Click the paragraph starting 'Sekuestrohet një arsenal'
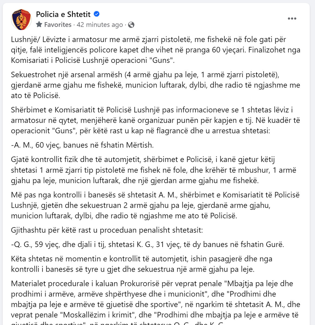The image size is (315, 325). pyautogui.click(x=156, y=85)
